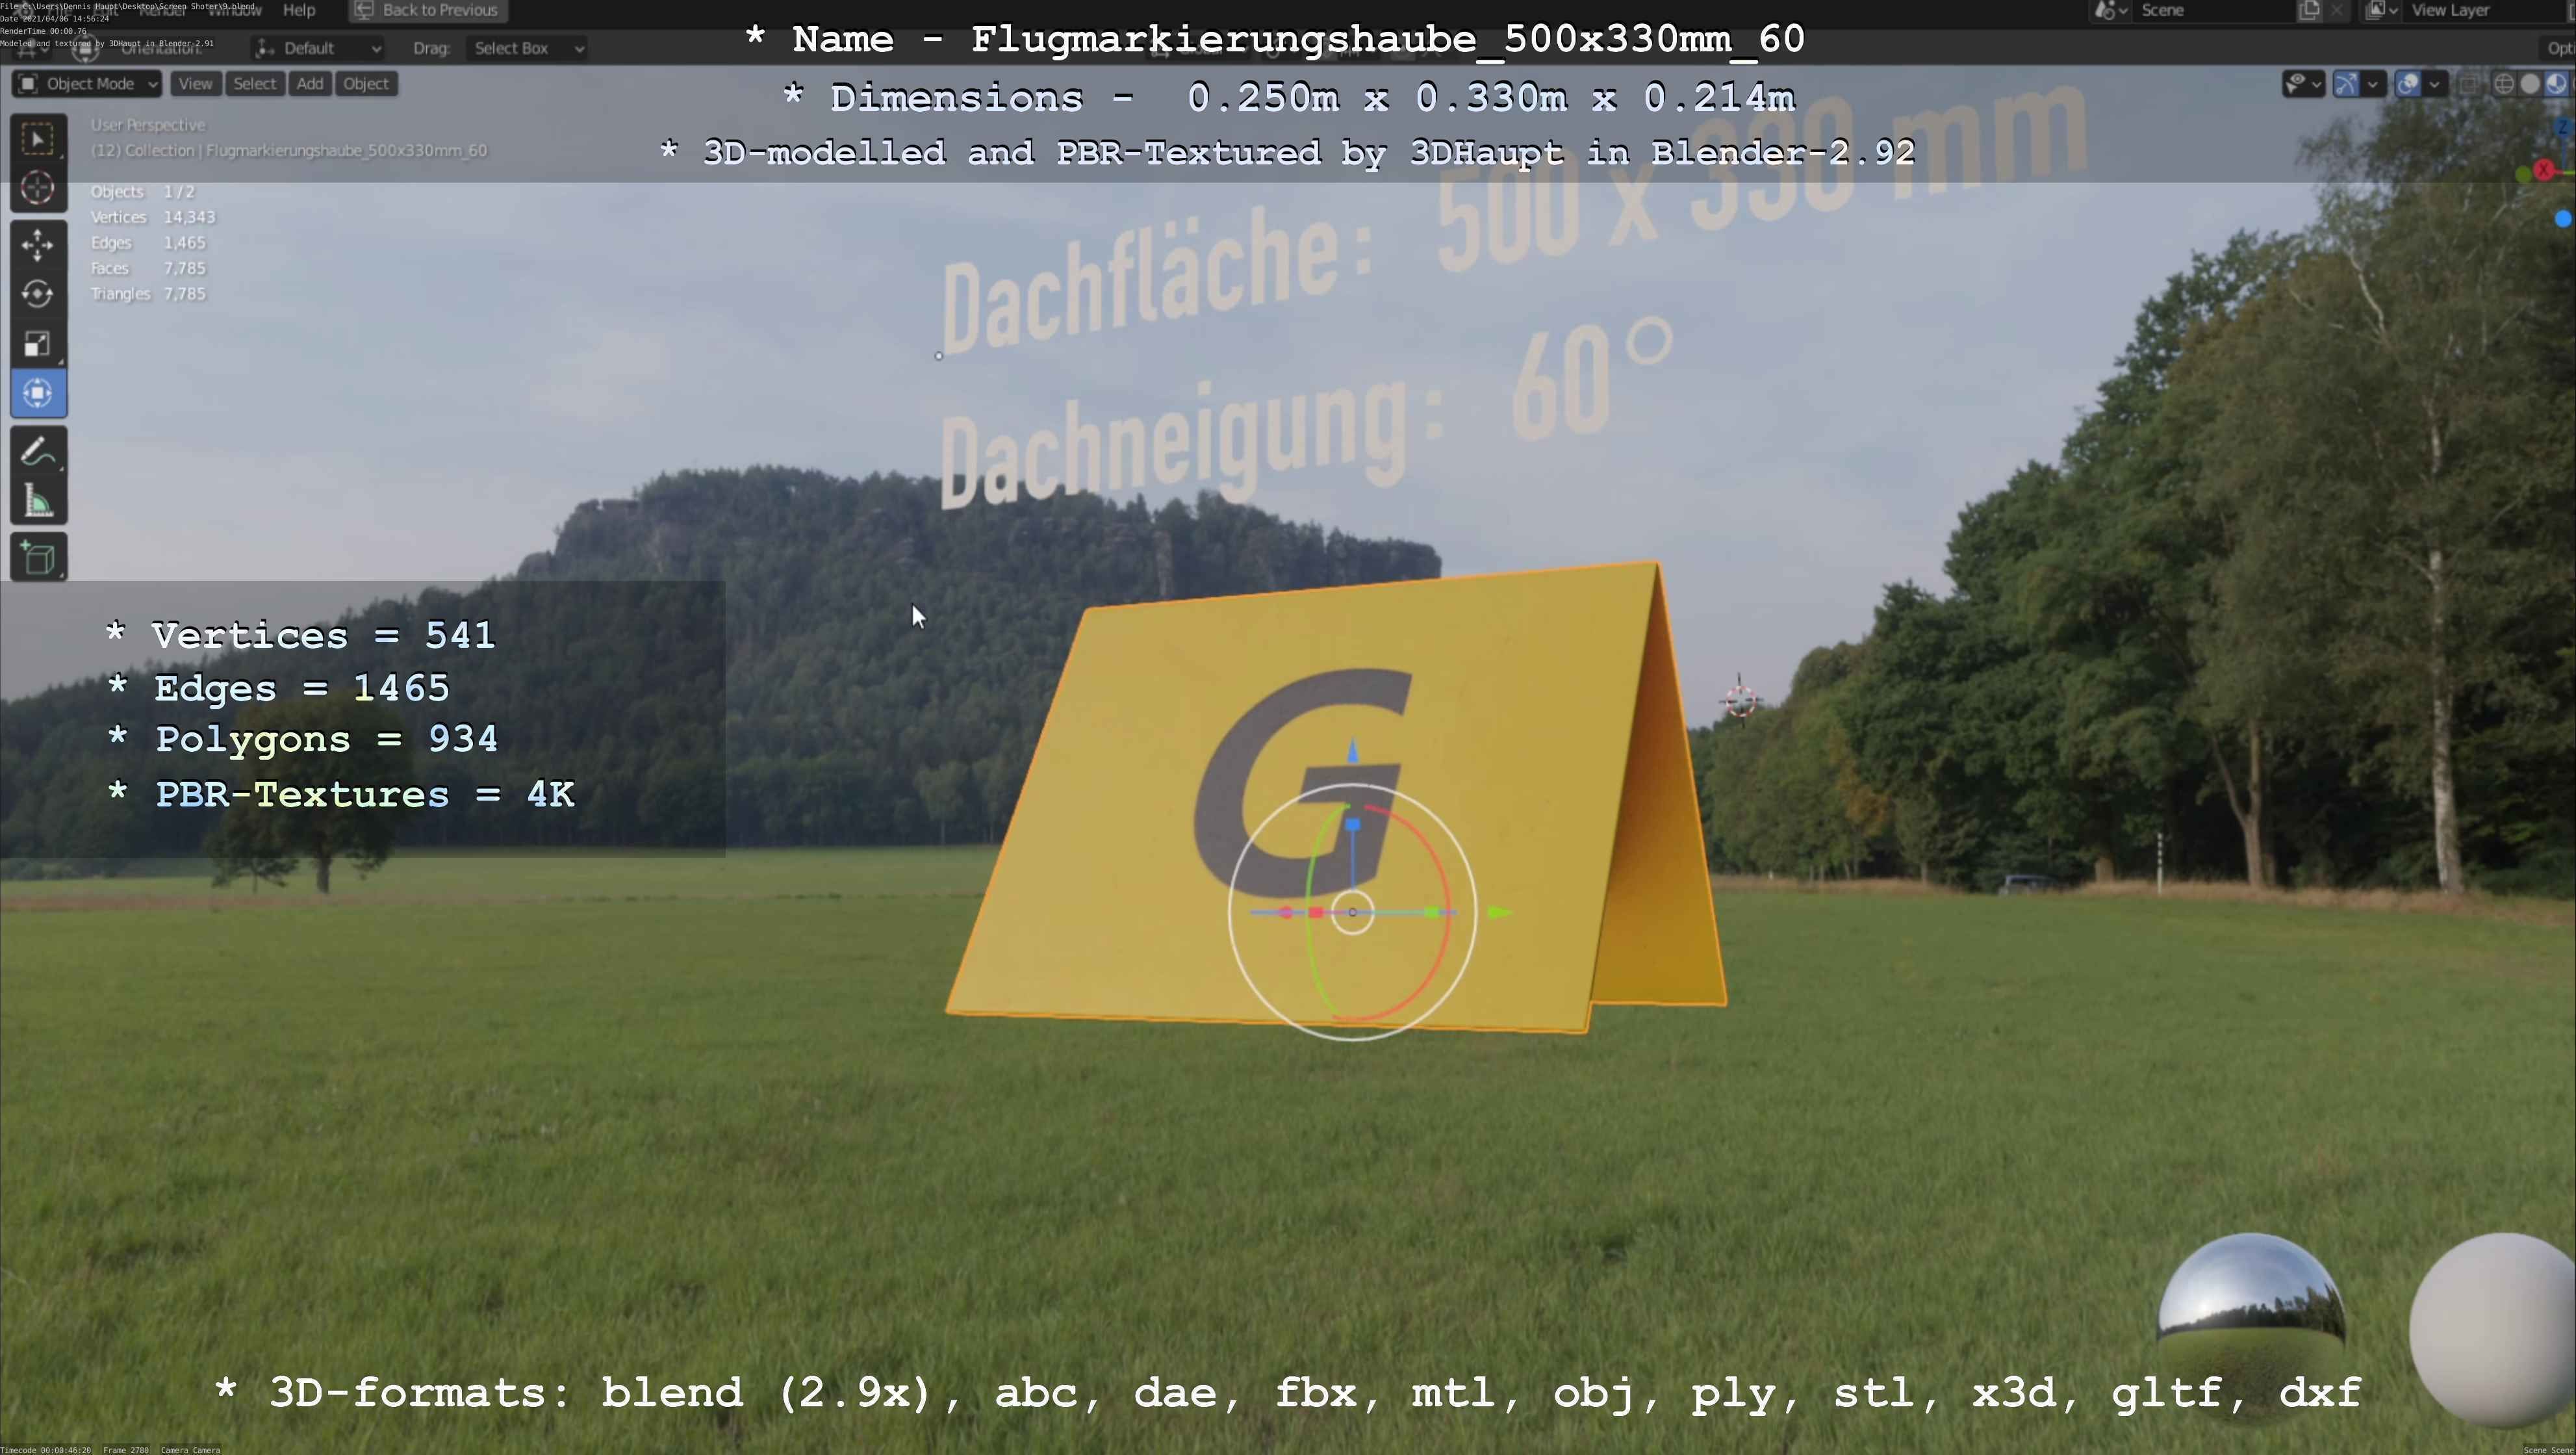Click the Back to Previous button
Screen dimensions: 2576x1455
(428, 10)
